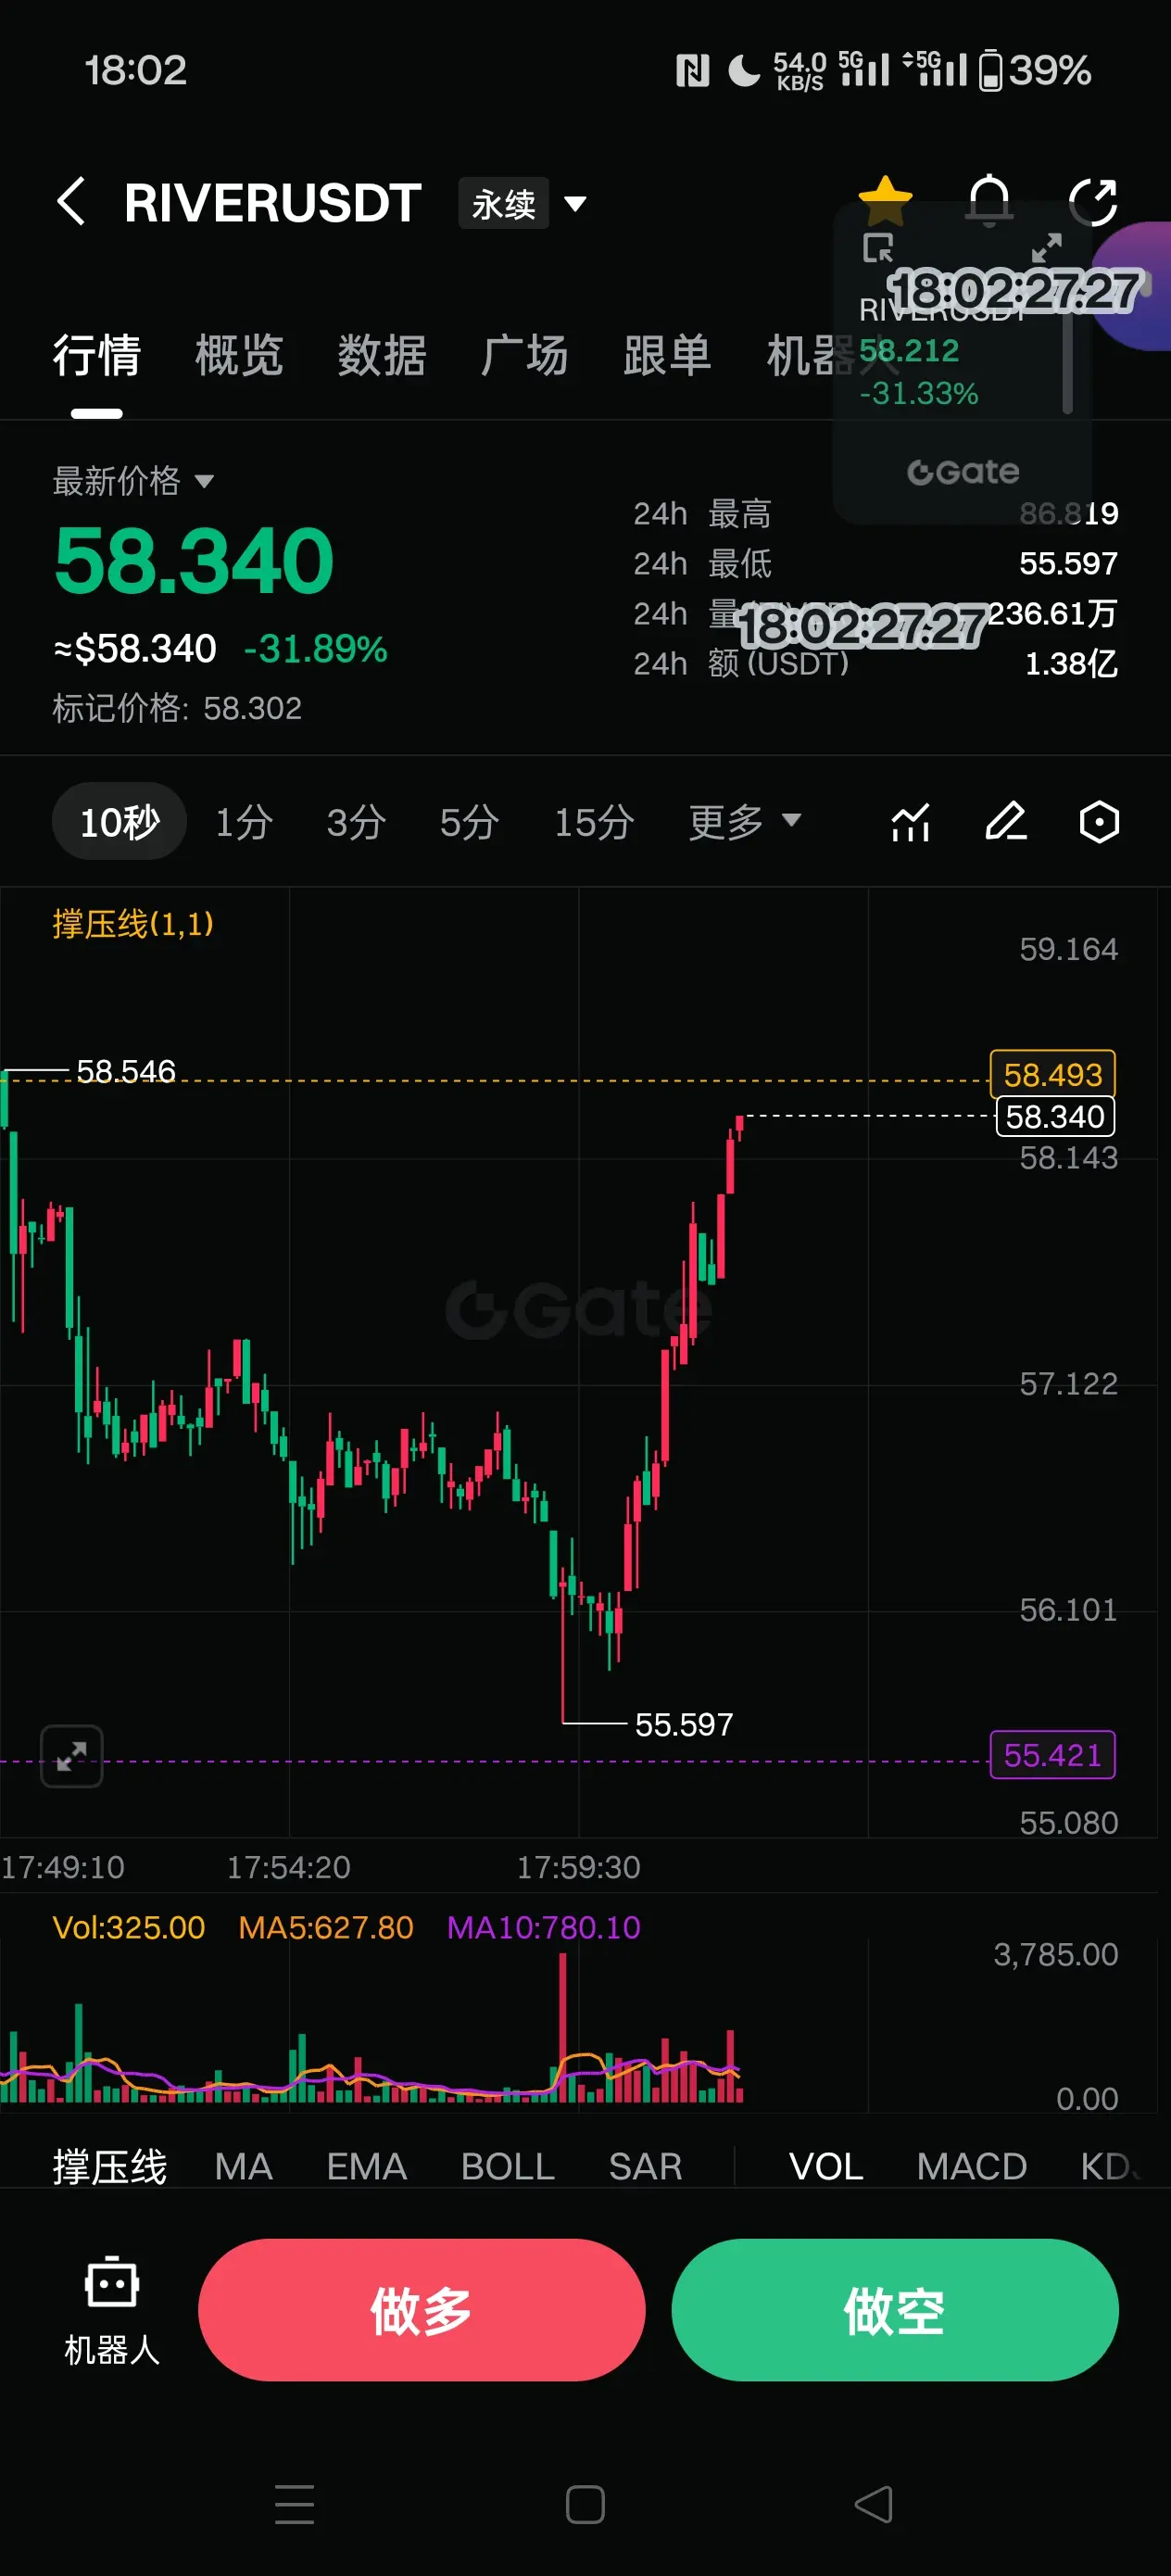Screen dimensions: 1171x2576
Task: Tap the 55.597 low marker on chart
Action: point(684,1724)
